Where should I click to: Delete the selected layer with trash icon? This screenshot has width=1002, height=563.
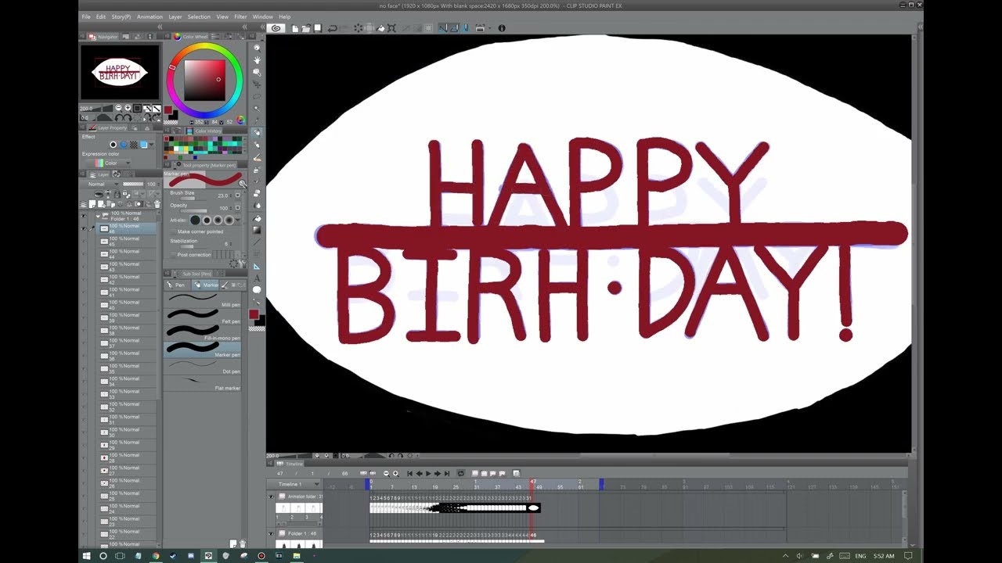click(x=157, y=204)
